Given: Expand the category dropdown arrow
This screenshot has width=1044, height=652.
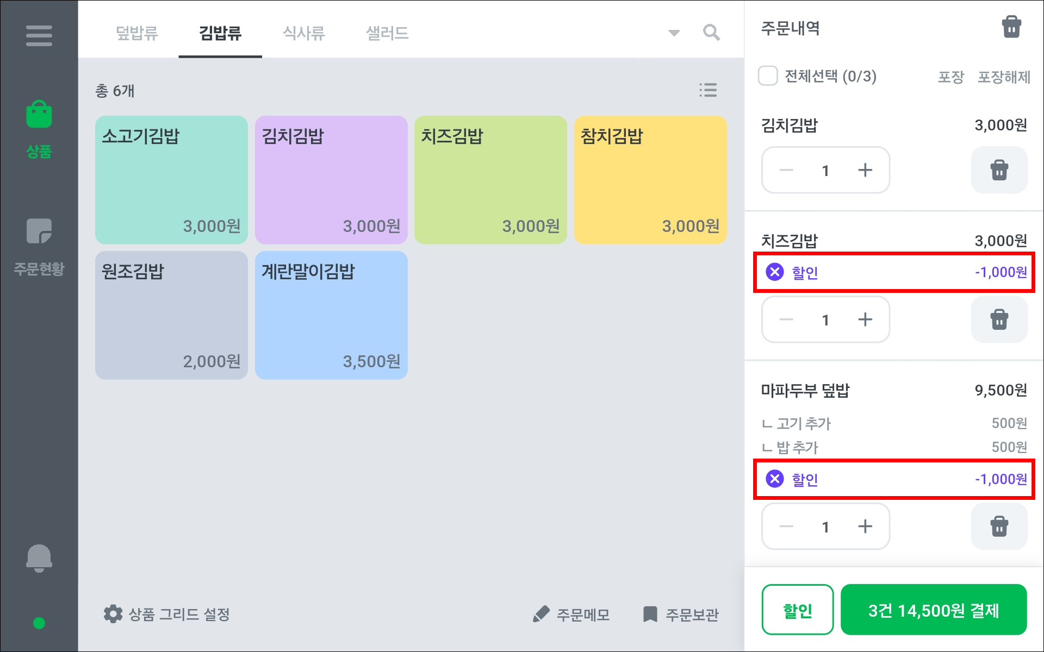Looking at the screenshot, I should (x=674, y=33).
